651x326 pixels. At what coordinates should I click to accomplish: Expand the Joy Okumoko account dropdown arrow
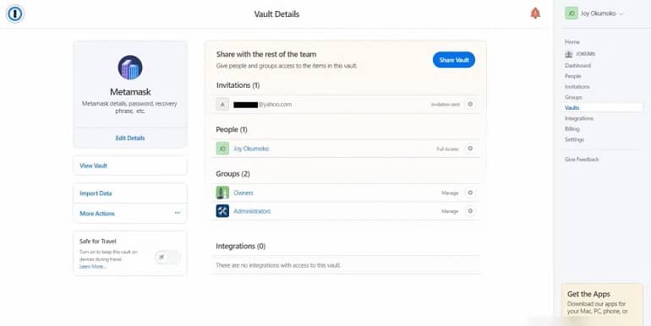click(621, 14)
